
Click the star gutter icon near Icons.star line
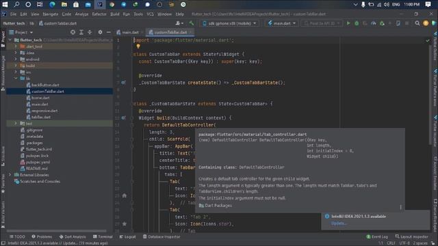click(x=125, y=223)
